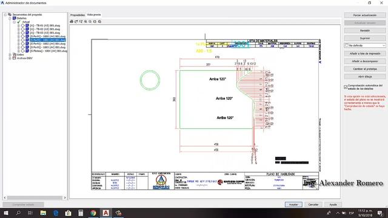This screenshot has width=388, height=218.
Task: Open Calculator from the taskbar
Action: (81, 213)
